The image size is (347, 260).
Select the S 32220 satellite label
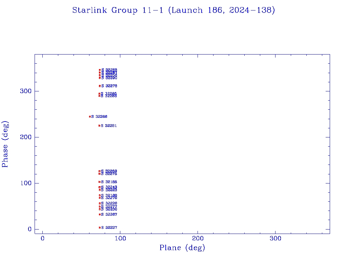109,203
